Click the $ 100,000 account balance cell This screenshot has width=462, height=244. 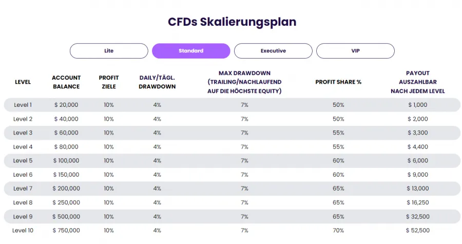(66, 161)
